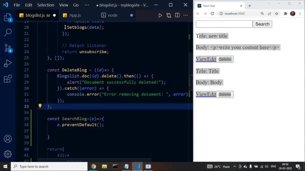Open ViewEdit link for "new title" blog

point(206,59)
